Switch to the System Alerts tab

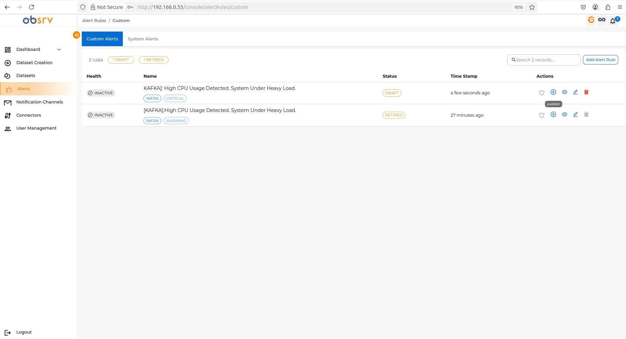(x=143, y=39)
